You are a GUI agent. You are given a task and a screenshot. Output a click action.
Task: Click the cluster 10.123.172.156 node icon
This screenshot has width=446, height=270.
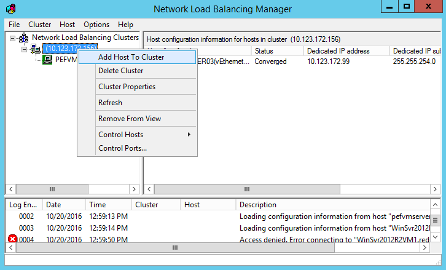coord(36,49)
